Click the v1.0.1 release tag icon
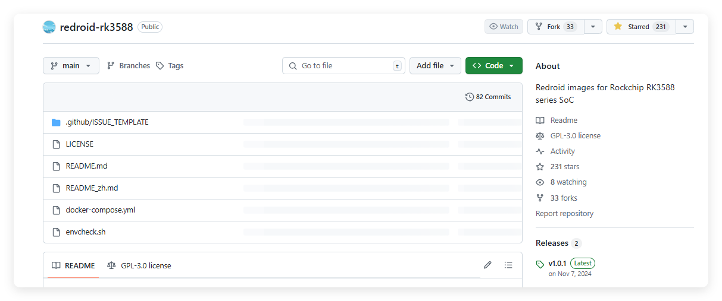 click(540, 264)
